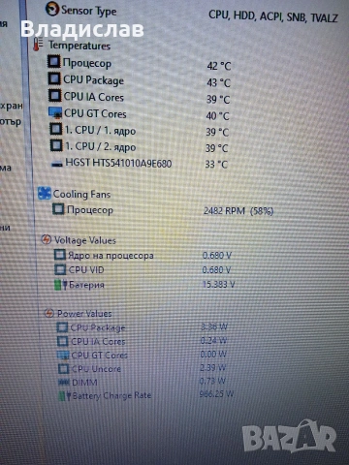Click the green Батерия battery icon
The height and width of the screenshot is (465, 349).
[60, 285]
